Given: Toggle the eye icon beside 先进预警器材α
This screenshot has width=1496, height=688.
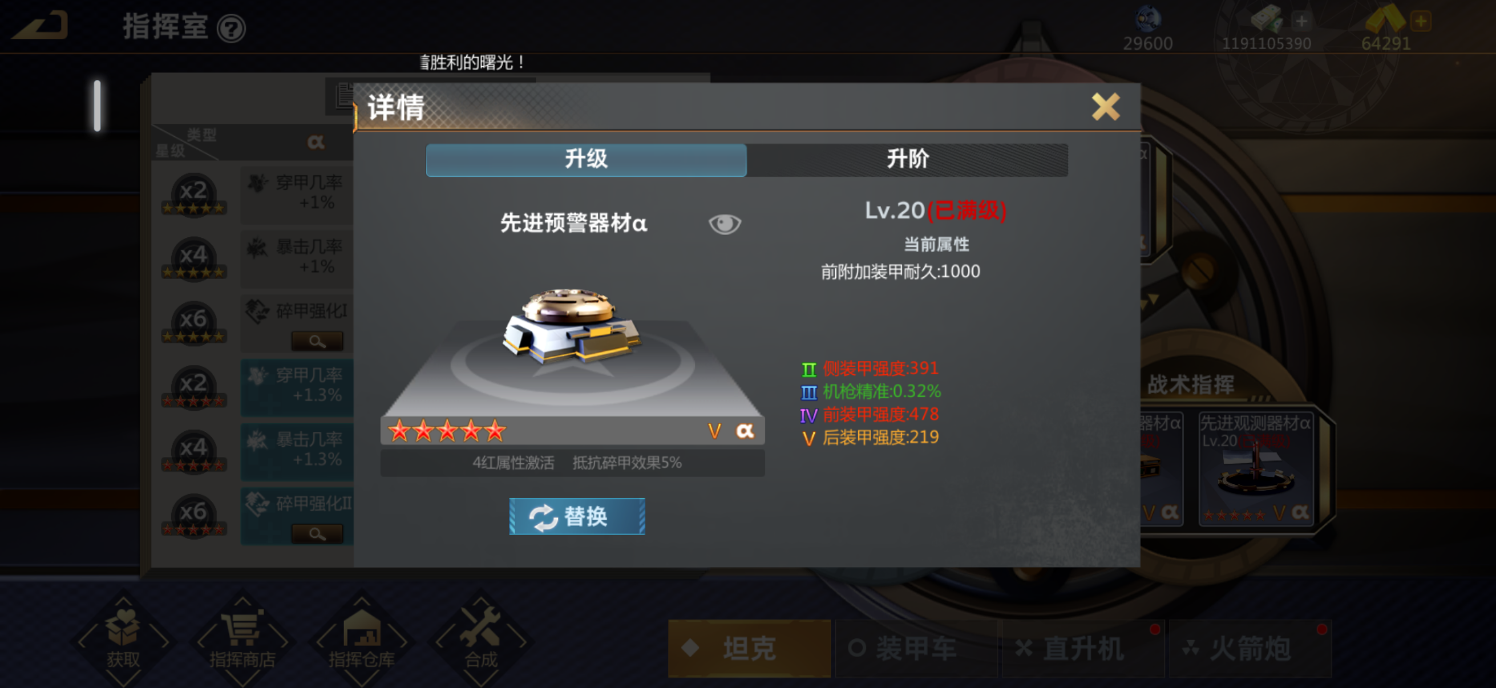Looking at the screenshot, I should (725, 224).
